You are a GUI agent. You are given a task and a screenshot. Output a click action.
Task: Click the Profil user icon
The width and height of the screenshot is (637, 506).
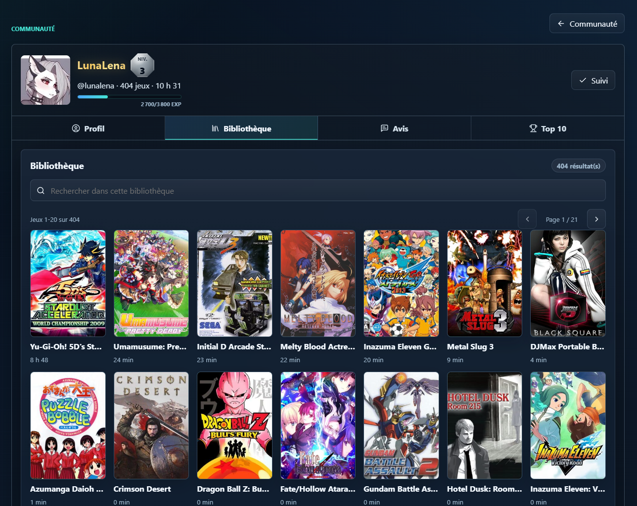point(76,128)
